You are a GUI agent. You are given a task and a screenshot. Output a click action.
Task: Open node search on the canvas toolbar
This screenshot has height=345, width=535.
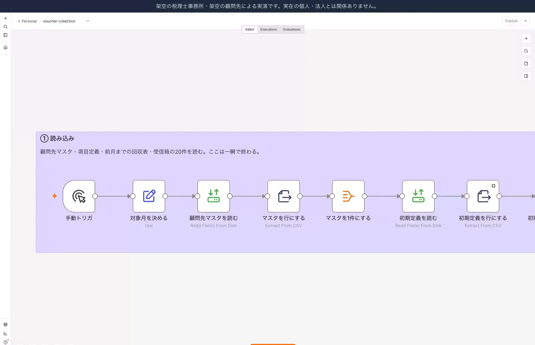point(526,51)
